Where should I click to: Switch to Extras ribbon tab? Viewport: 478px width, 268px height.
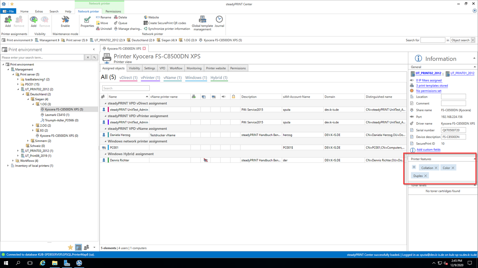pyautogui.click(x=39, y=11)
